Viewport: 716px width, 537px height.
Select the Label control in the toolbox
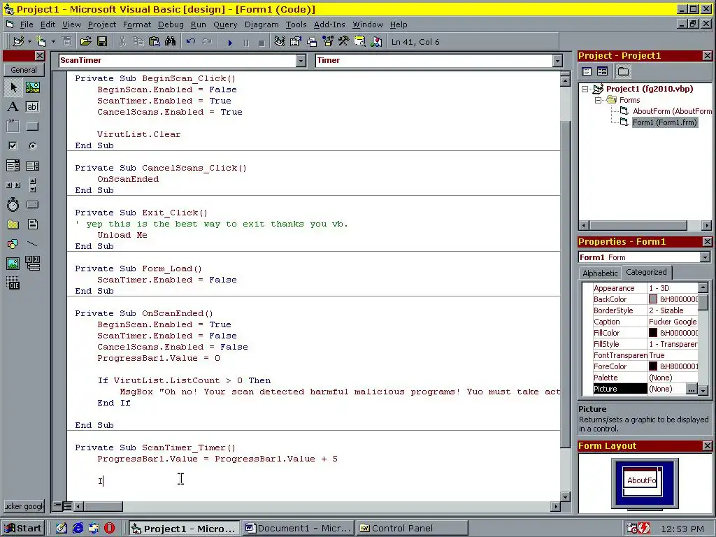pos(13,107)
